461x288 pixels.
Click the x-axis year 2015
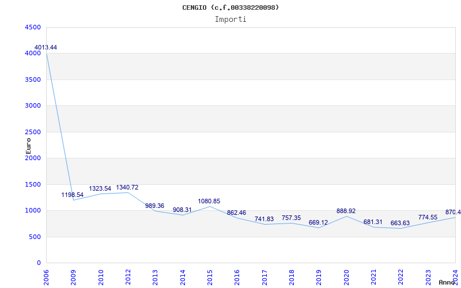coord(210,278)
